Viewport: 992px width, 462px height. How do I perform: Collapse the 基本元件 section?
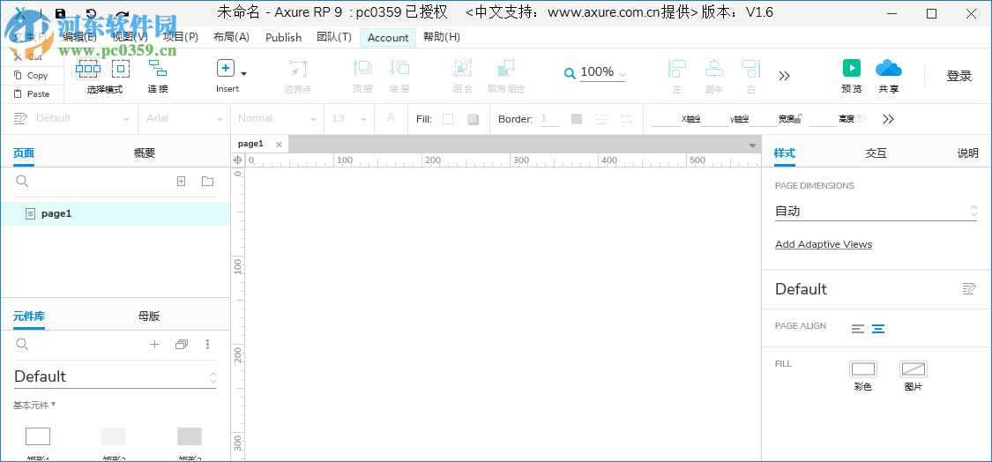pos(34,405)
